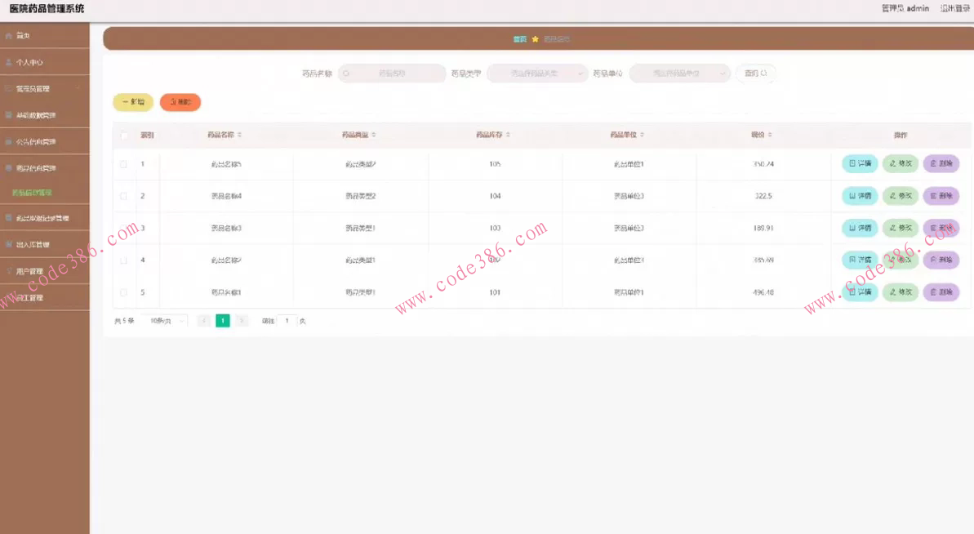The image size is (974, 534).
Task: Check the box for row 4
Action: [123, 260]
